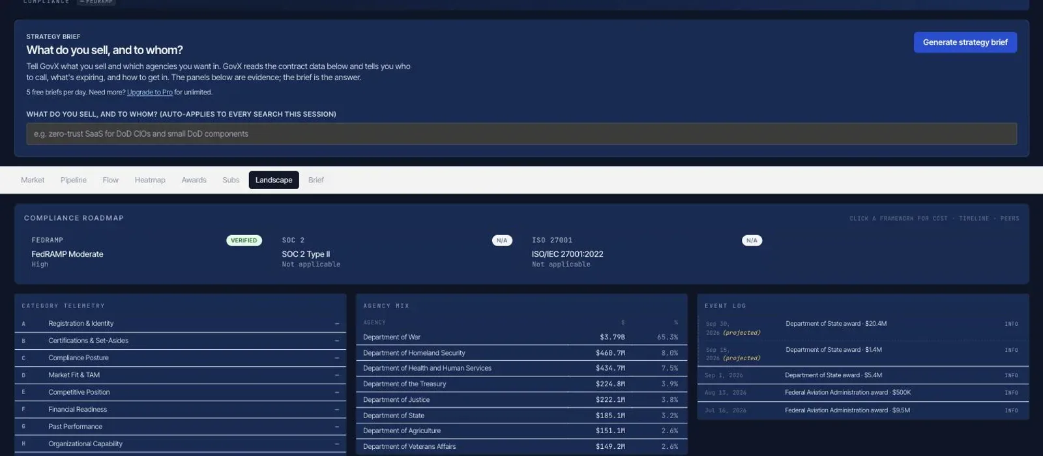Screen dimensions: 1043x456
Task: Select Department of the Treasury row
Action: click(x=521, y=384)
